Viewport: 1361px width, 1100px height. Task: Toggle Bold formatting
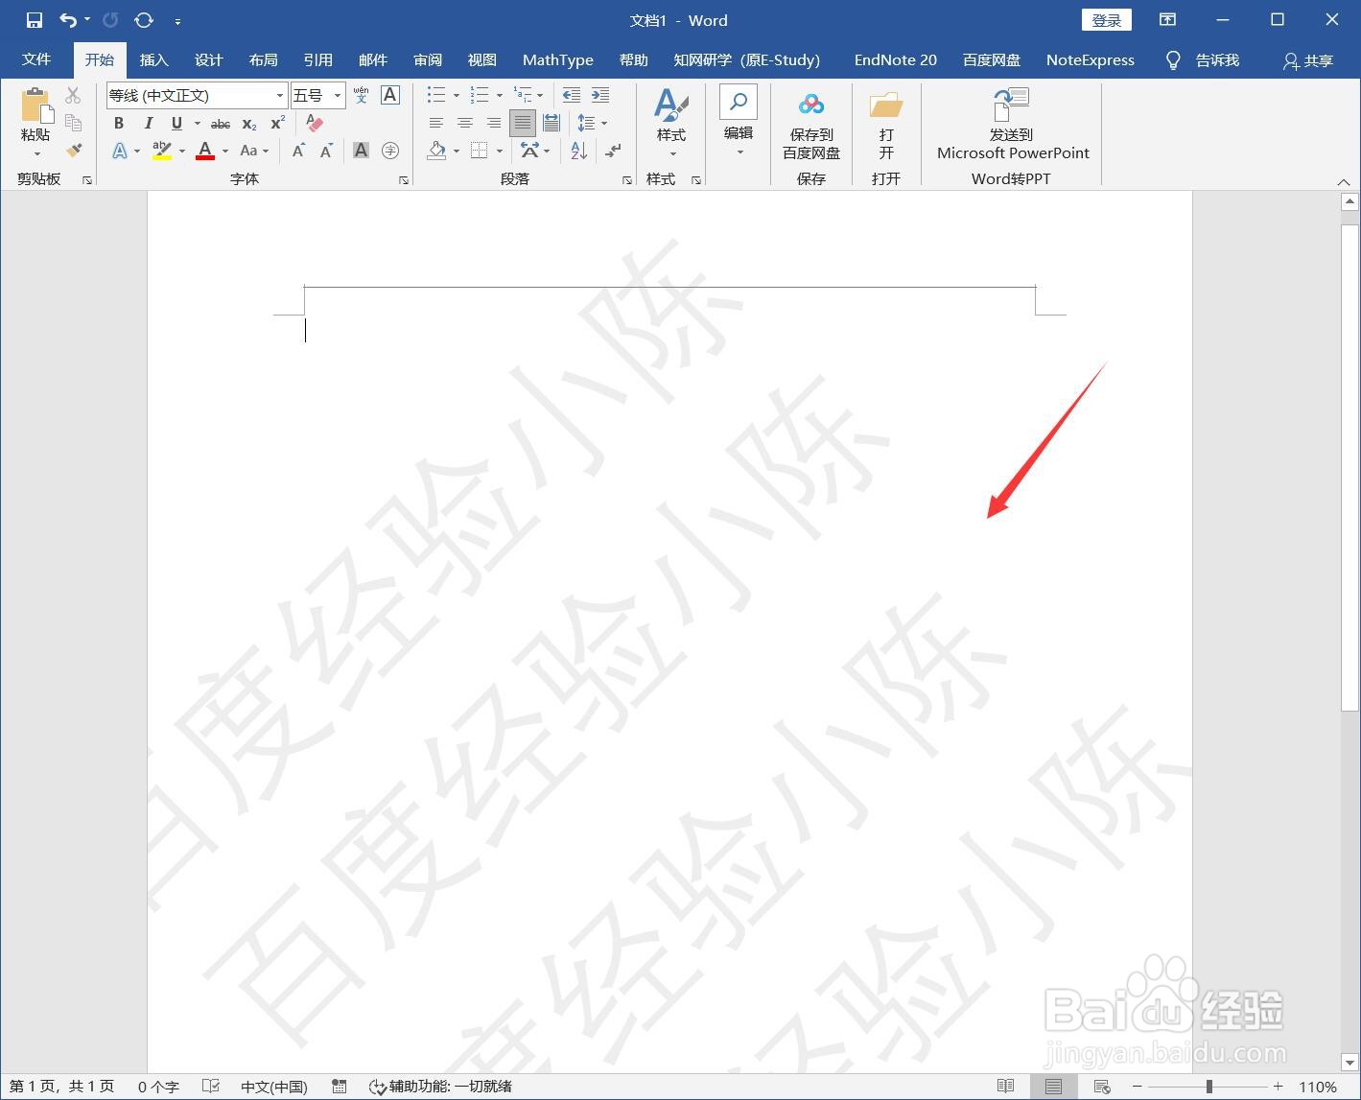(x=119, y=123)
